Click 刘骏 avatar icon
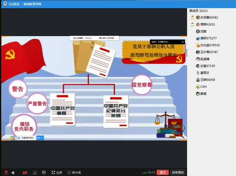Viewport: 236px width, 176px height. pyautogui.click(x=198, y=31)
